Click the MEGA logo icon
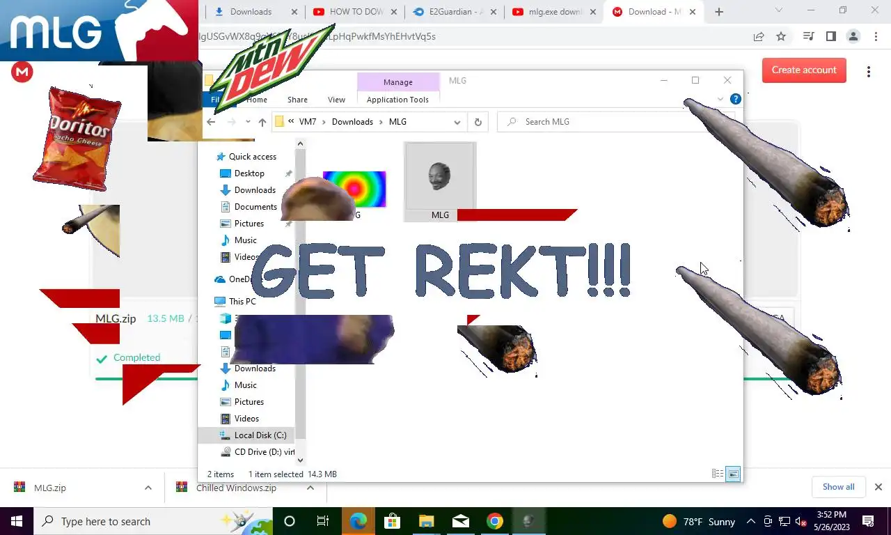The image size is (891, 535). click(22, 71)
